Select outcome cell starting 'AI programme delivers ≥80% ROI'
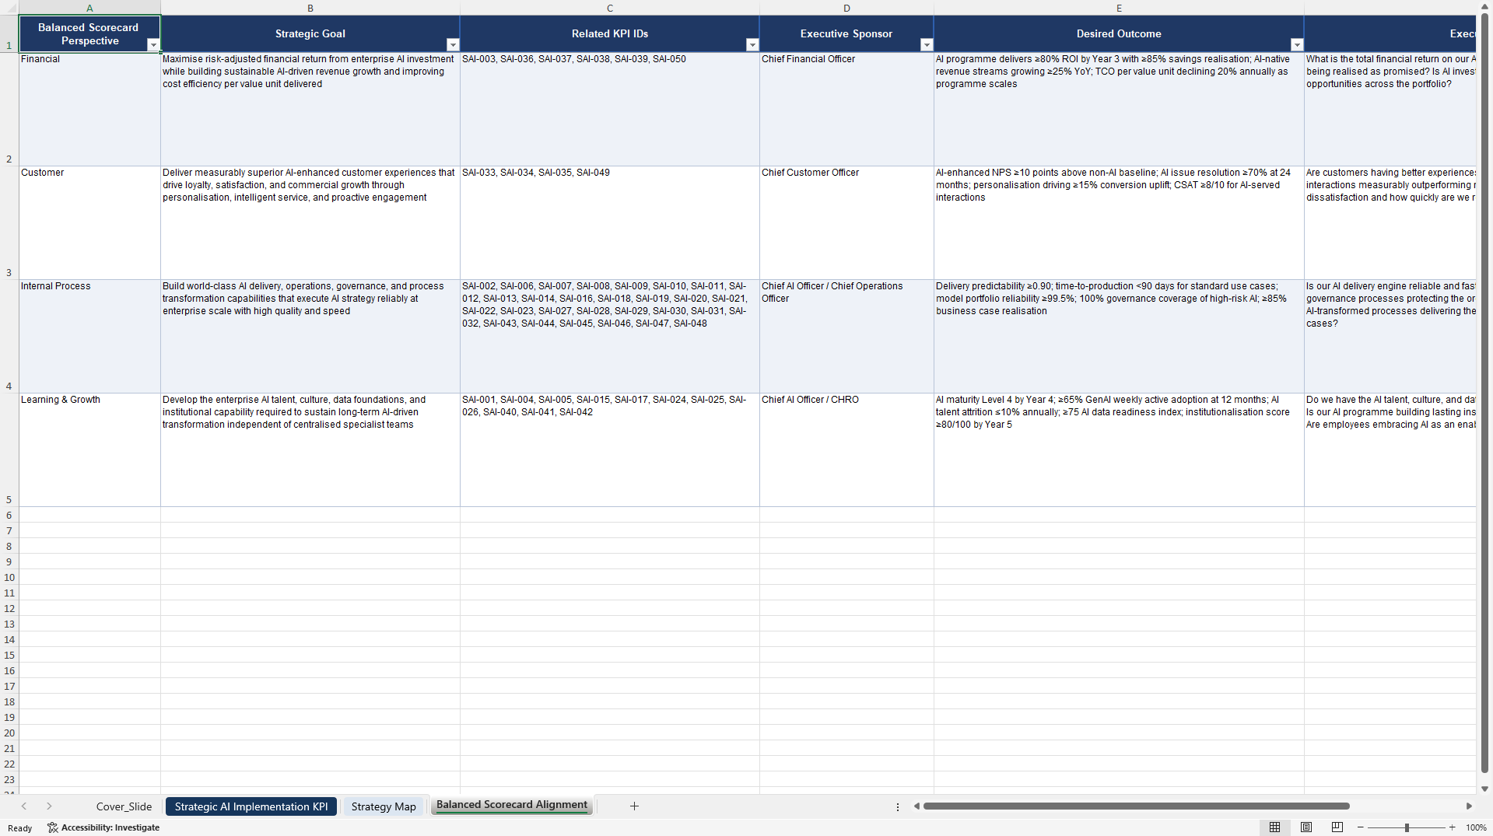The height and width of the screenshot is (836, 1493). click(1119, 109)
